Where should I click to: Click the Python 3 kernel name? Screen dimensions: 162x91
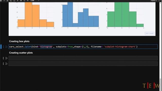(154, 1)
